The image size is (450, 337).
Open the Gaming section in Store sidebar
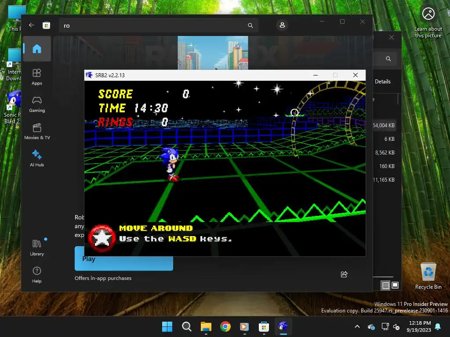37,104
